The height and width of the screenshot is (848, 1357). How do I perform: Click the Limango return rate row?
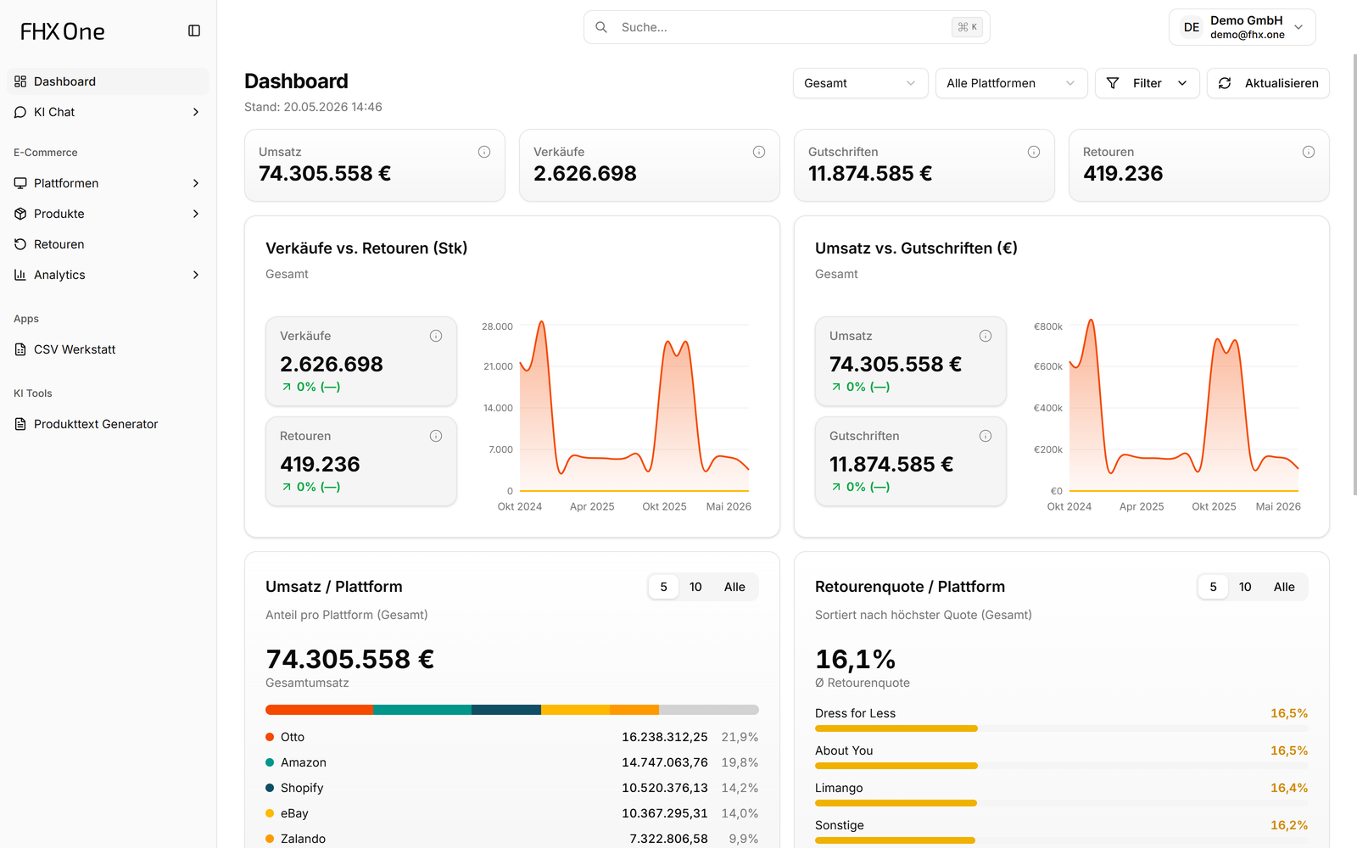(x=1061, y=795)
